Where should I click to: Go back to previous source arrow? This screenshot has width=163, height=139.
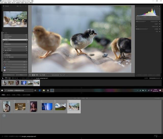[x=15, y=78]
